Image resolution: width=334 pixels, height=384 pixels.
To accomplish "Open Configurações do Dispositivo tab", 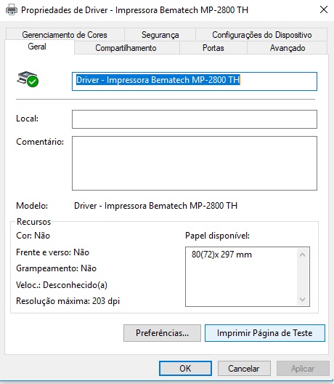I will 261,35.
